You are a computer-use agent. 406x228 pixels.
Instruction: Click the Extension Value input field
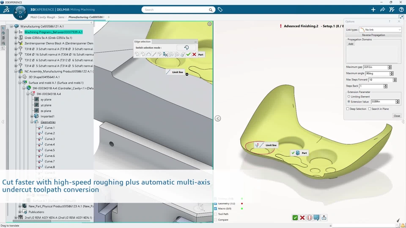[383, 102]
